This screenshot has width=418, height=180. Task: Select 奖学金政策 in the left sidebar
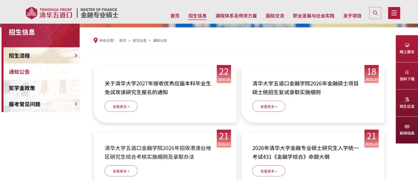tap(41, 88)
